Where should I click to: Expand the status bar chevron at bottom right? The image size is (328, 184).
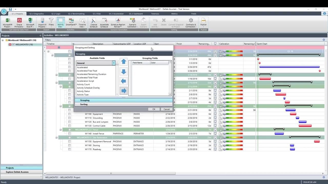pos(324,177)
